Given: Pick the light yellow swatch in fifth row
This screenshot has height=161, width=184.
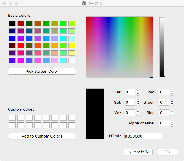Looking at the screenshot, I should (72, 53).
